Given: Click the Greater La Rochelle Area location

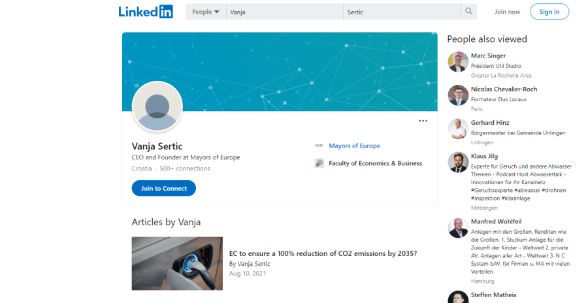Looking at the screenshot, I should point(501,75).
